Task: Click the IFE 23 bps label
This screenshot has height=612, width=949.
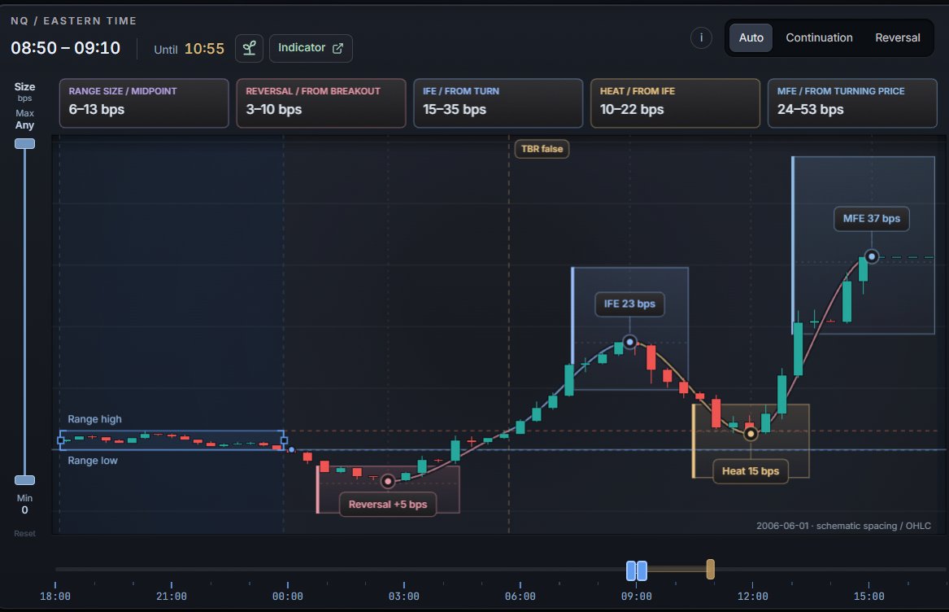Action: click(629, 304)
